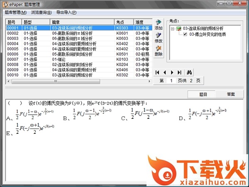Switch to 题目 tab
This screenshot has height=187, width=249.
click(x=201, y=94)
